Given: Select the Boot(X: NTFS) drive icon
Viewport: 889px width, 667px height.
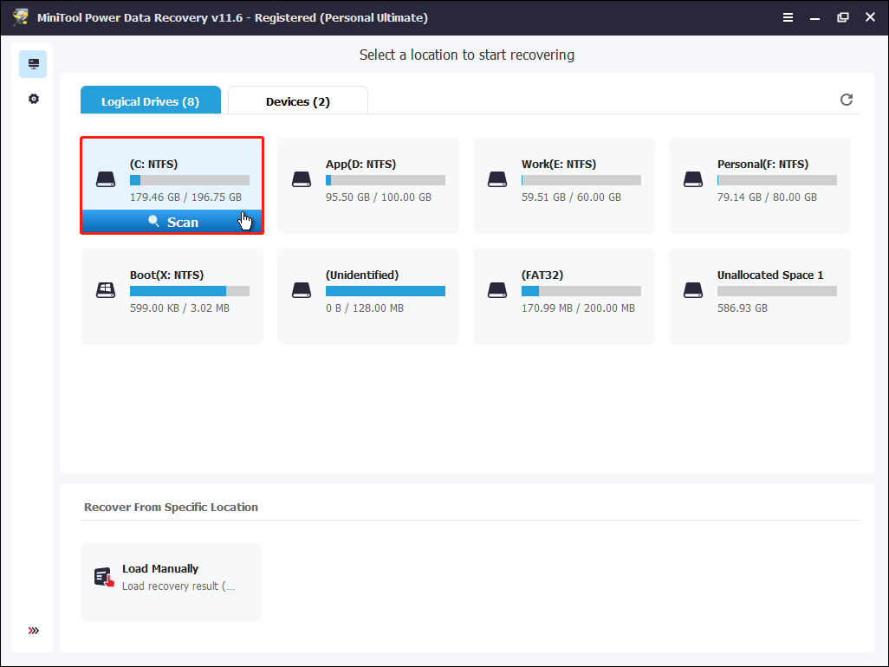Looking at the screenshot, I should point(105,290).
